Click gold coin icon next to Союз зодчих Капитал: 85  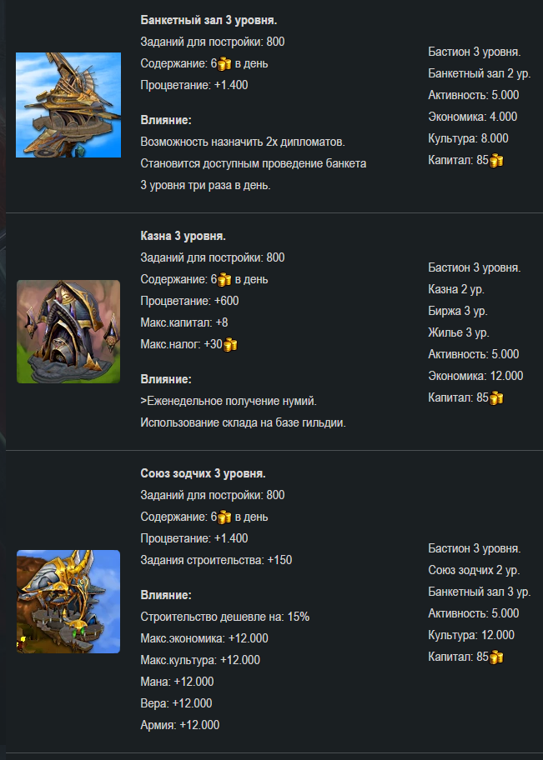496,657
